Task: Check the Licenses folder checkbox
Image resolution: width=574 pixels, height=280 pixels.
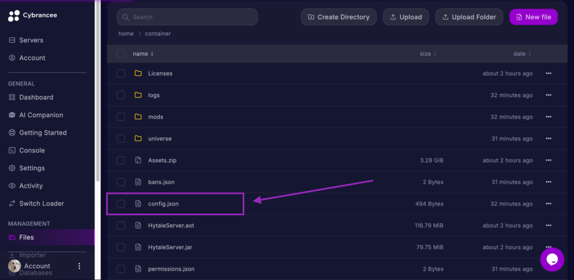Action: (121, 73)
